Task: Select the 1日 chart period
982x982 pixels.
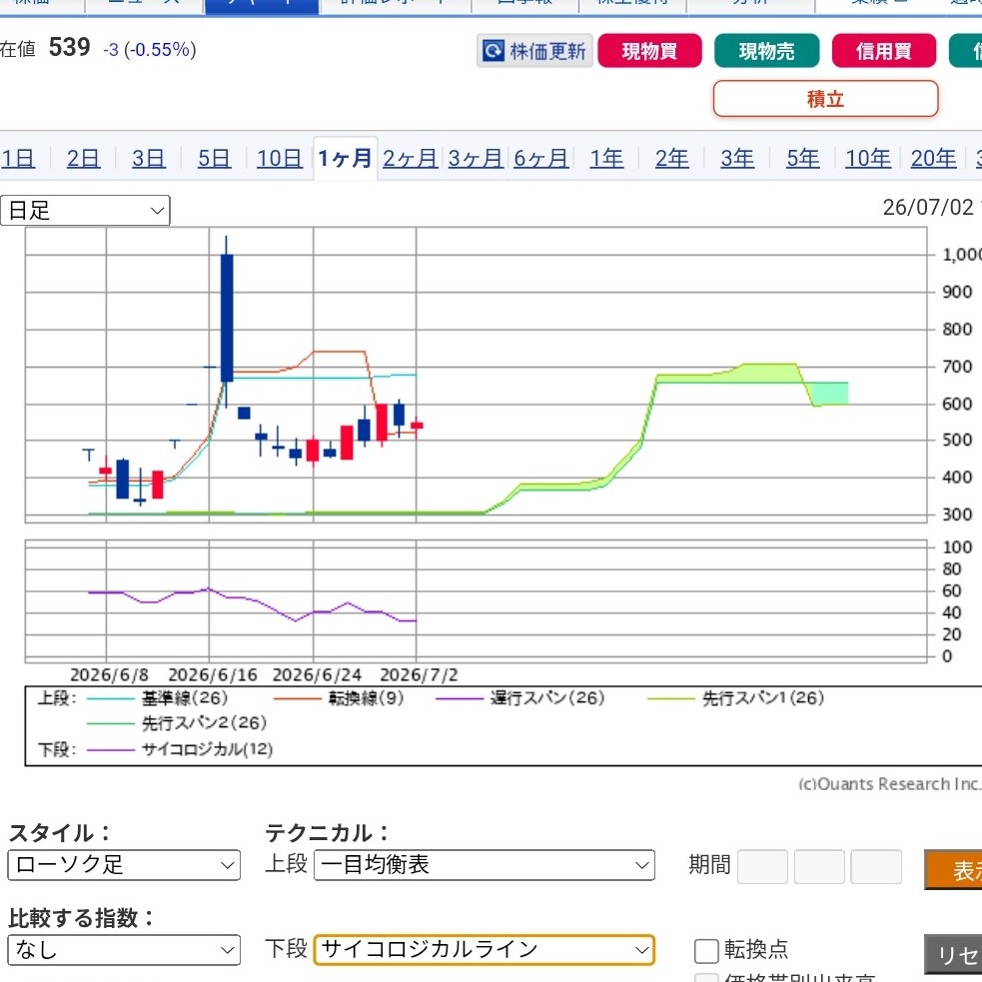Action: [x=18, y=159]
